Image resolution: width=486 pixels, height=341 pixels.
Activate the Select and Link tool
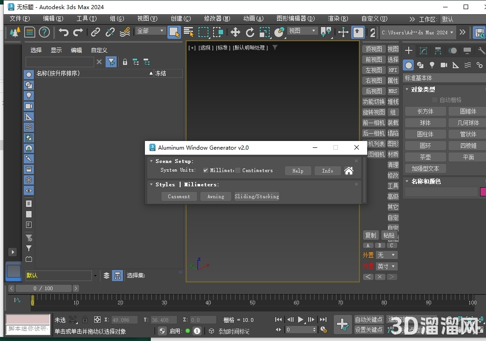[96, 32]
